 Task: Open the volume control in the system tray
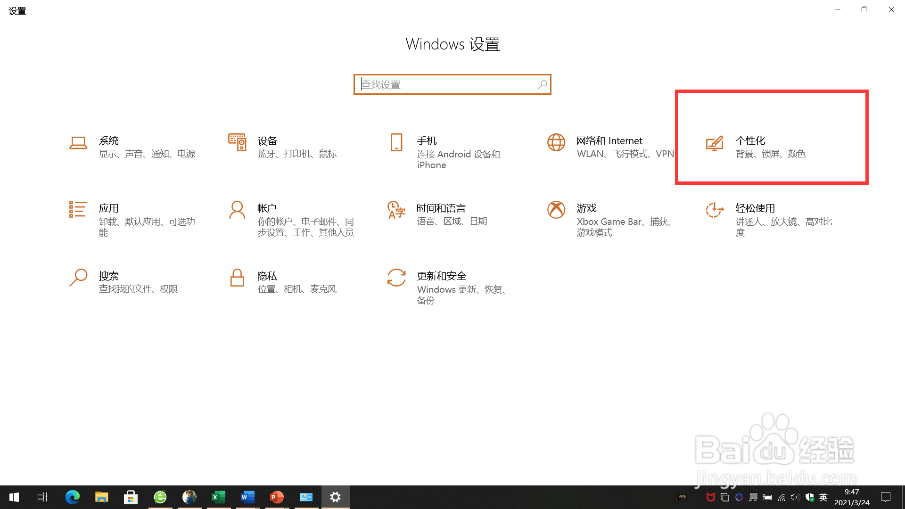click(795, 497)
